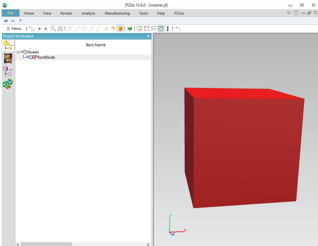Open the quick access toolbar customize dropdown
This screenshot has width=318, height=246.
20,20
